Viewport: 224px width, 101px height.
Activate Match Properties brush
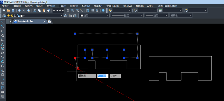(x=48, y=10)
